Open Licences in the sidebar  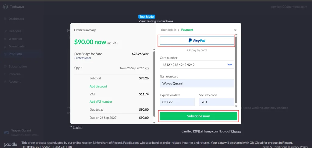coord(15,31)
